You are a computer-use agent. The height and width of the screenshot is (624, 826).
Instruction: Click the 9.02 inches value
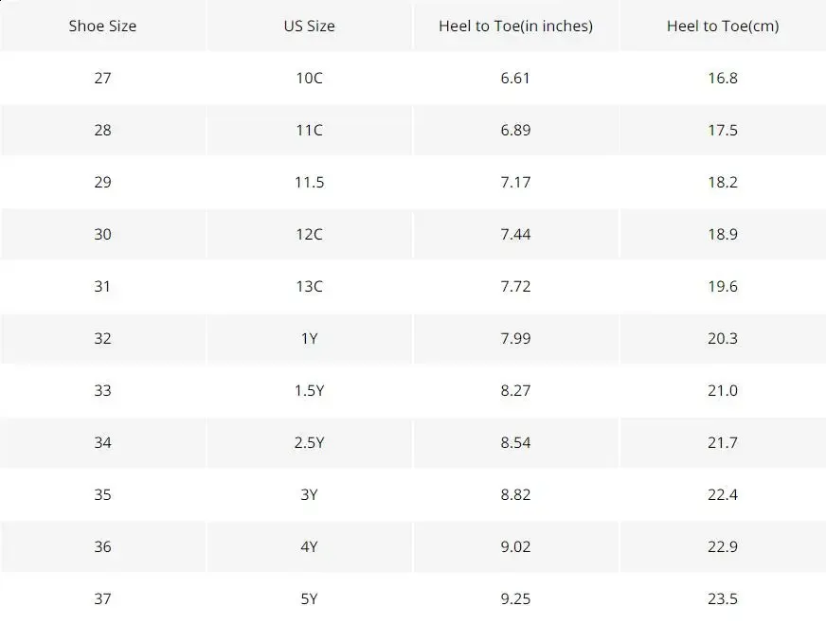click(x=515, y=546)
